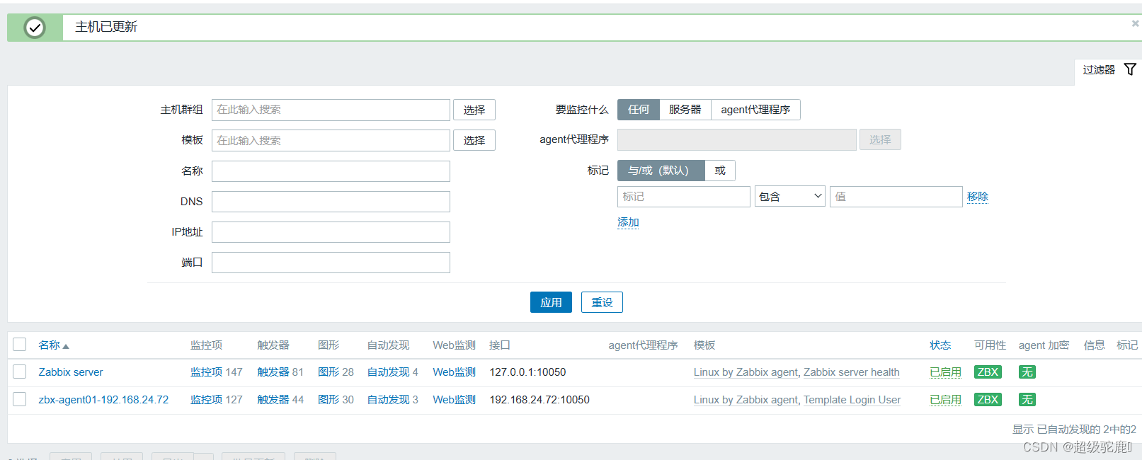Select 或 tag mode
Viewport: 1142px width, 460px height.
(720, 171)
